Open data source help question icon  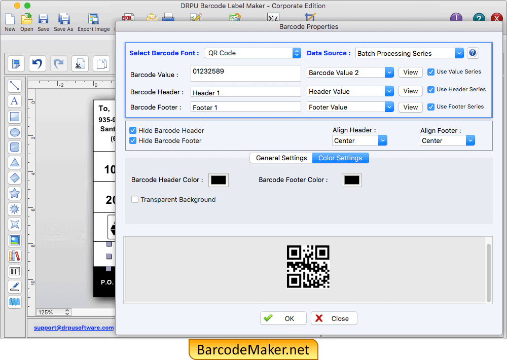[473, 53]
